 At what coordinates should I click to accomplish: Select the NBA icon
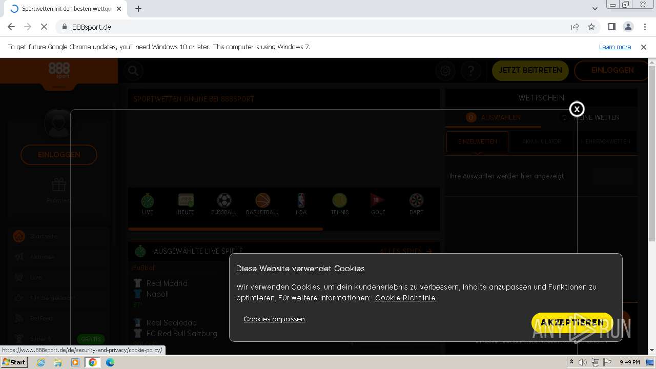tap(301, 204)
